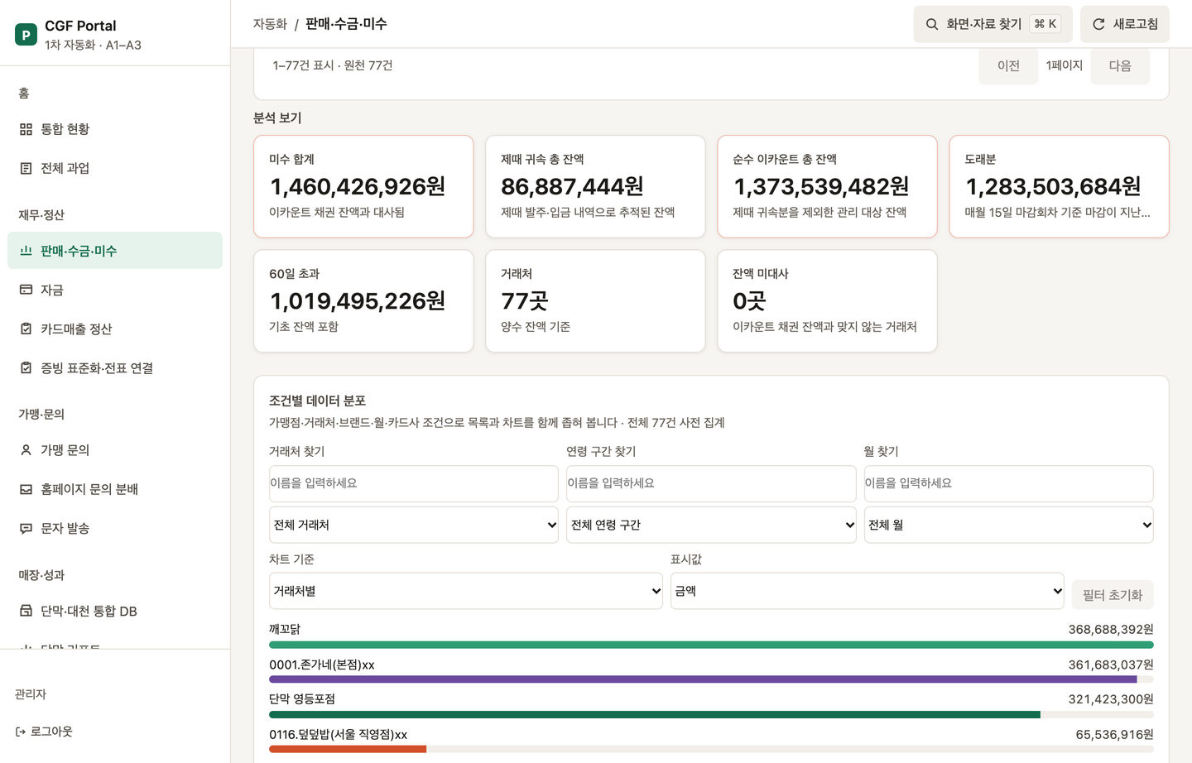Click the green 깨꼬닭 progress bar

pos(711,645)
